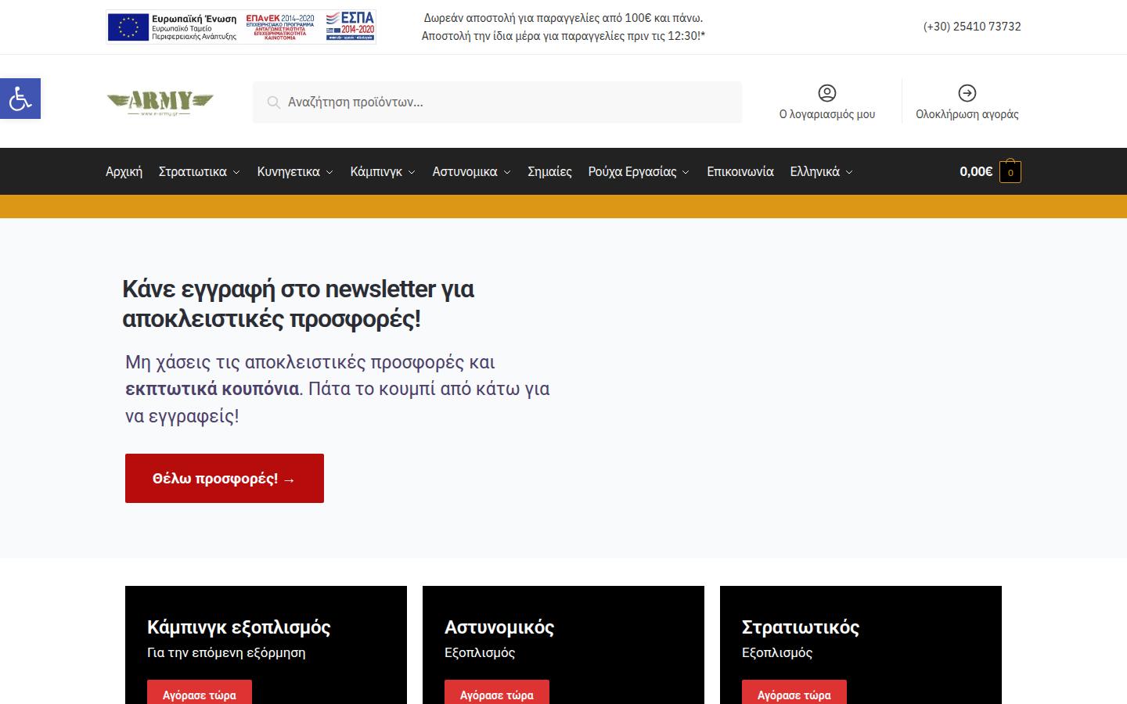
Task: Click the EU ESPA funding banner
Action: [x=241, y=27]
